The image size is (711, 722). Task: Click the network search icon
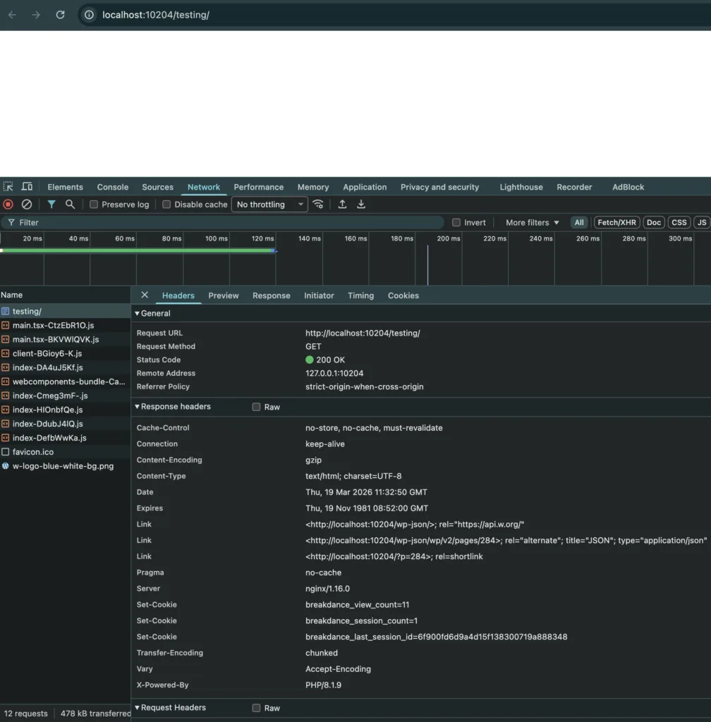[70, 204]
